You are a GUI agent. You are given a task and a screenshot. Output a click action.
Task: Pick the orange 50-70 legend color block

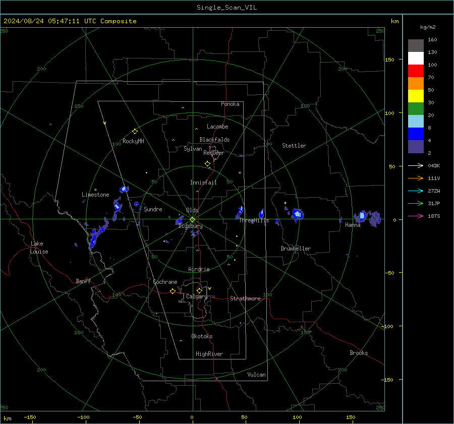(x=416, y=84)
